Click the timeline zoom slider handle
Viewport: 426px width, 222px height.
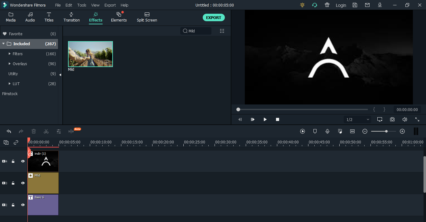tap(386, 131)
